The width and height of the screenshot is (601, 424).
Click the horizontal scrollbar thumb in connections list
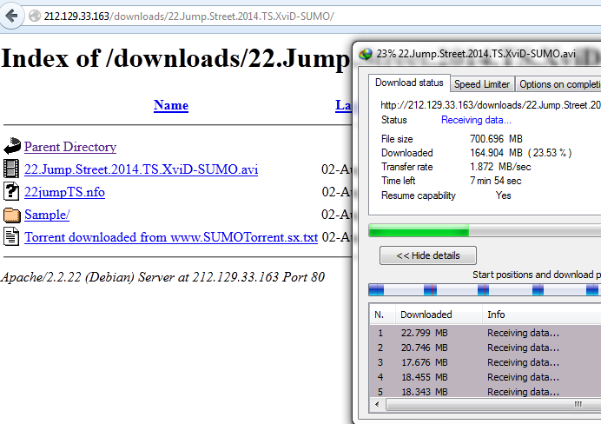coord(493,404)
